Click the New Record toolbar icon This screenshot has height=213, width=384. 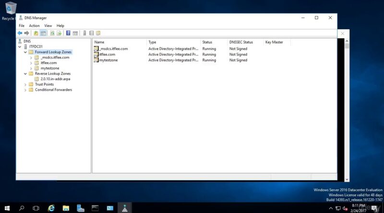(91, 33)
